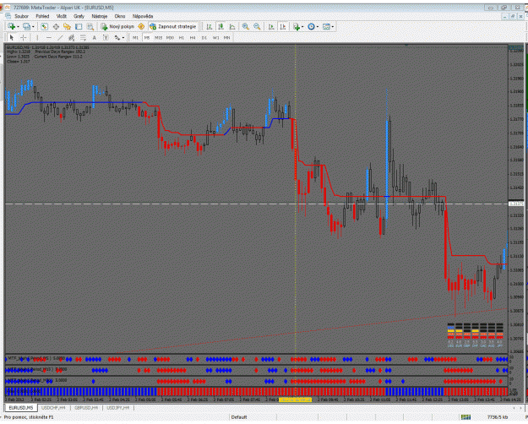Select the text label tool
Image resolution: width=528 pixels, height=424 pixels.
(x=106, y=38)
